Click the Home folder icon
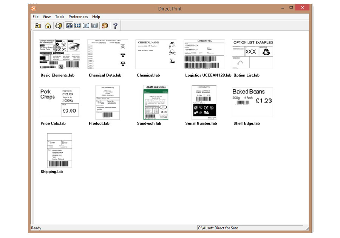The height and width of the screenshot is (238, 340). (x=48, y=26)
